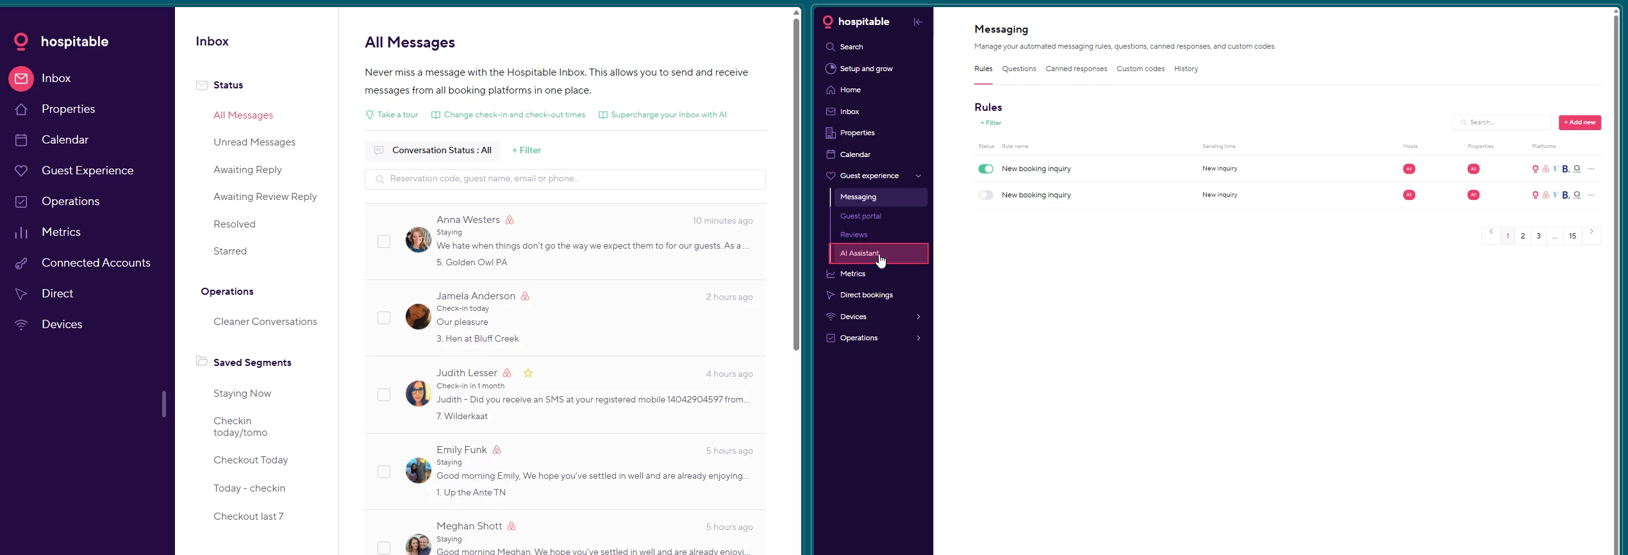Open Properties house icon in left sidebar
The image size is (1628, 555).
[21, 109]
